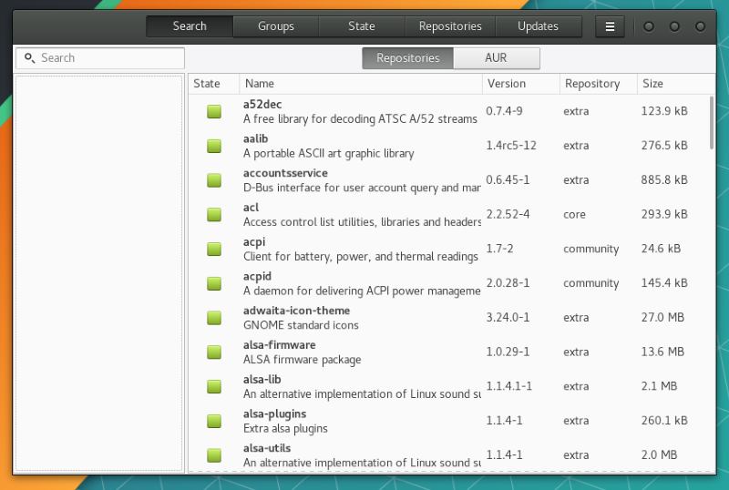Select the accountsservice package name
Image resolution: width=729 pixels, height=490 pixels.
(285, 173)
